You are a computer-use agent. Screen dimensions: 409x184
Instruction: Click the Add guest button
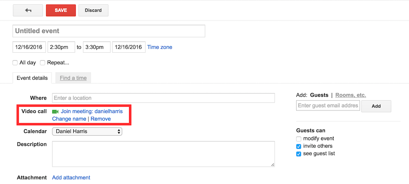(x=376, y=106)
